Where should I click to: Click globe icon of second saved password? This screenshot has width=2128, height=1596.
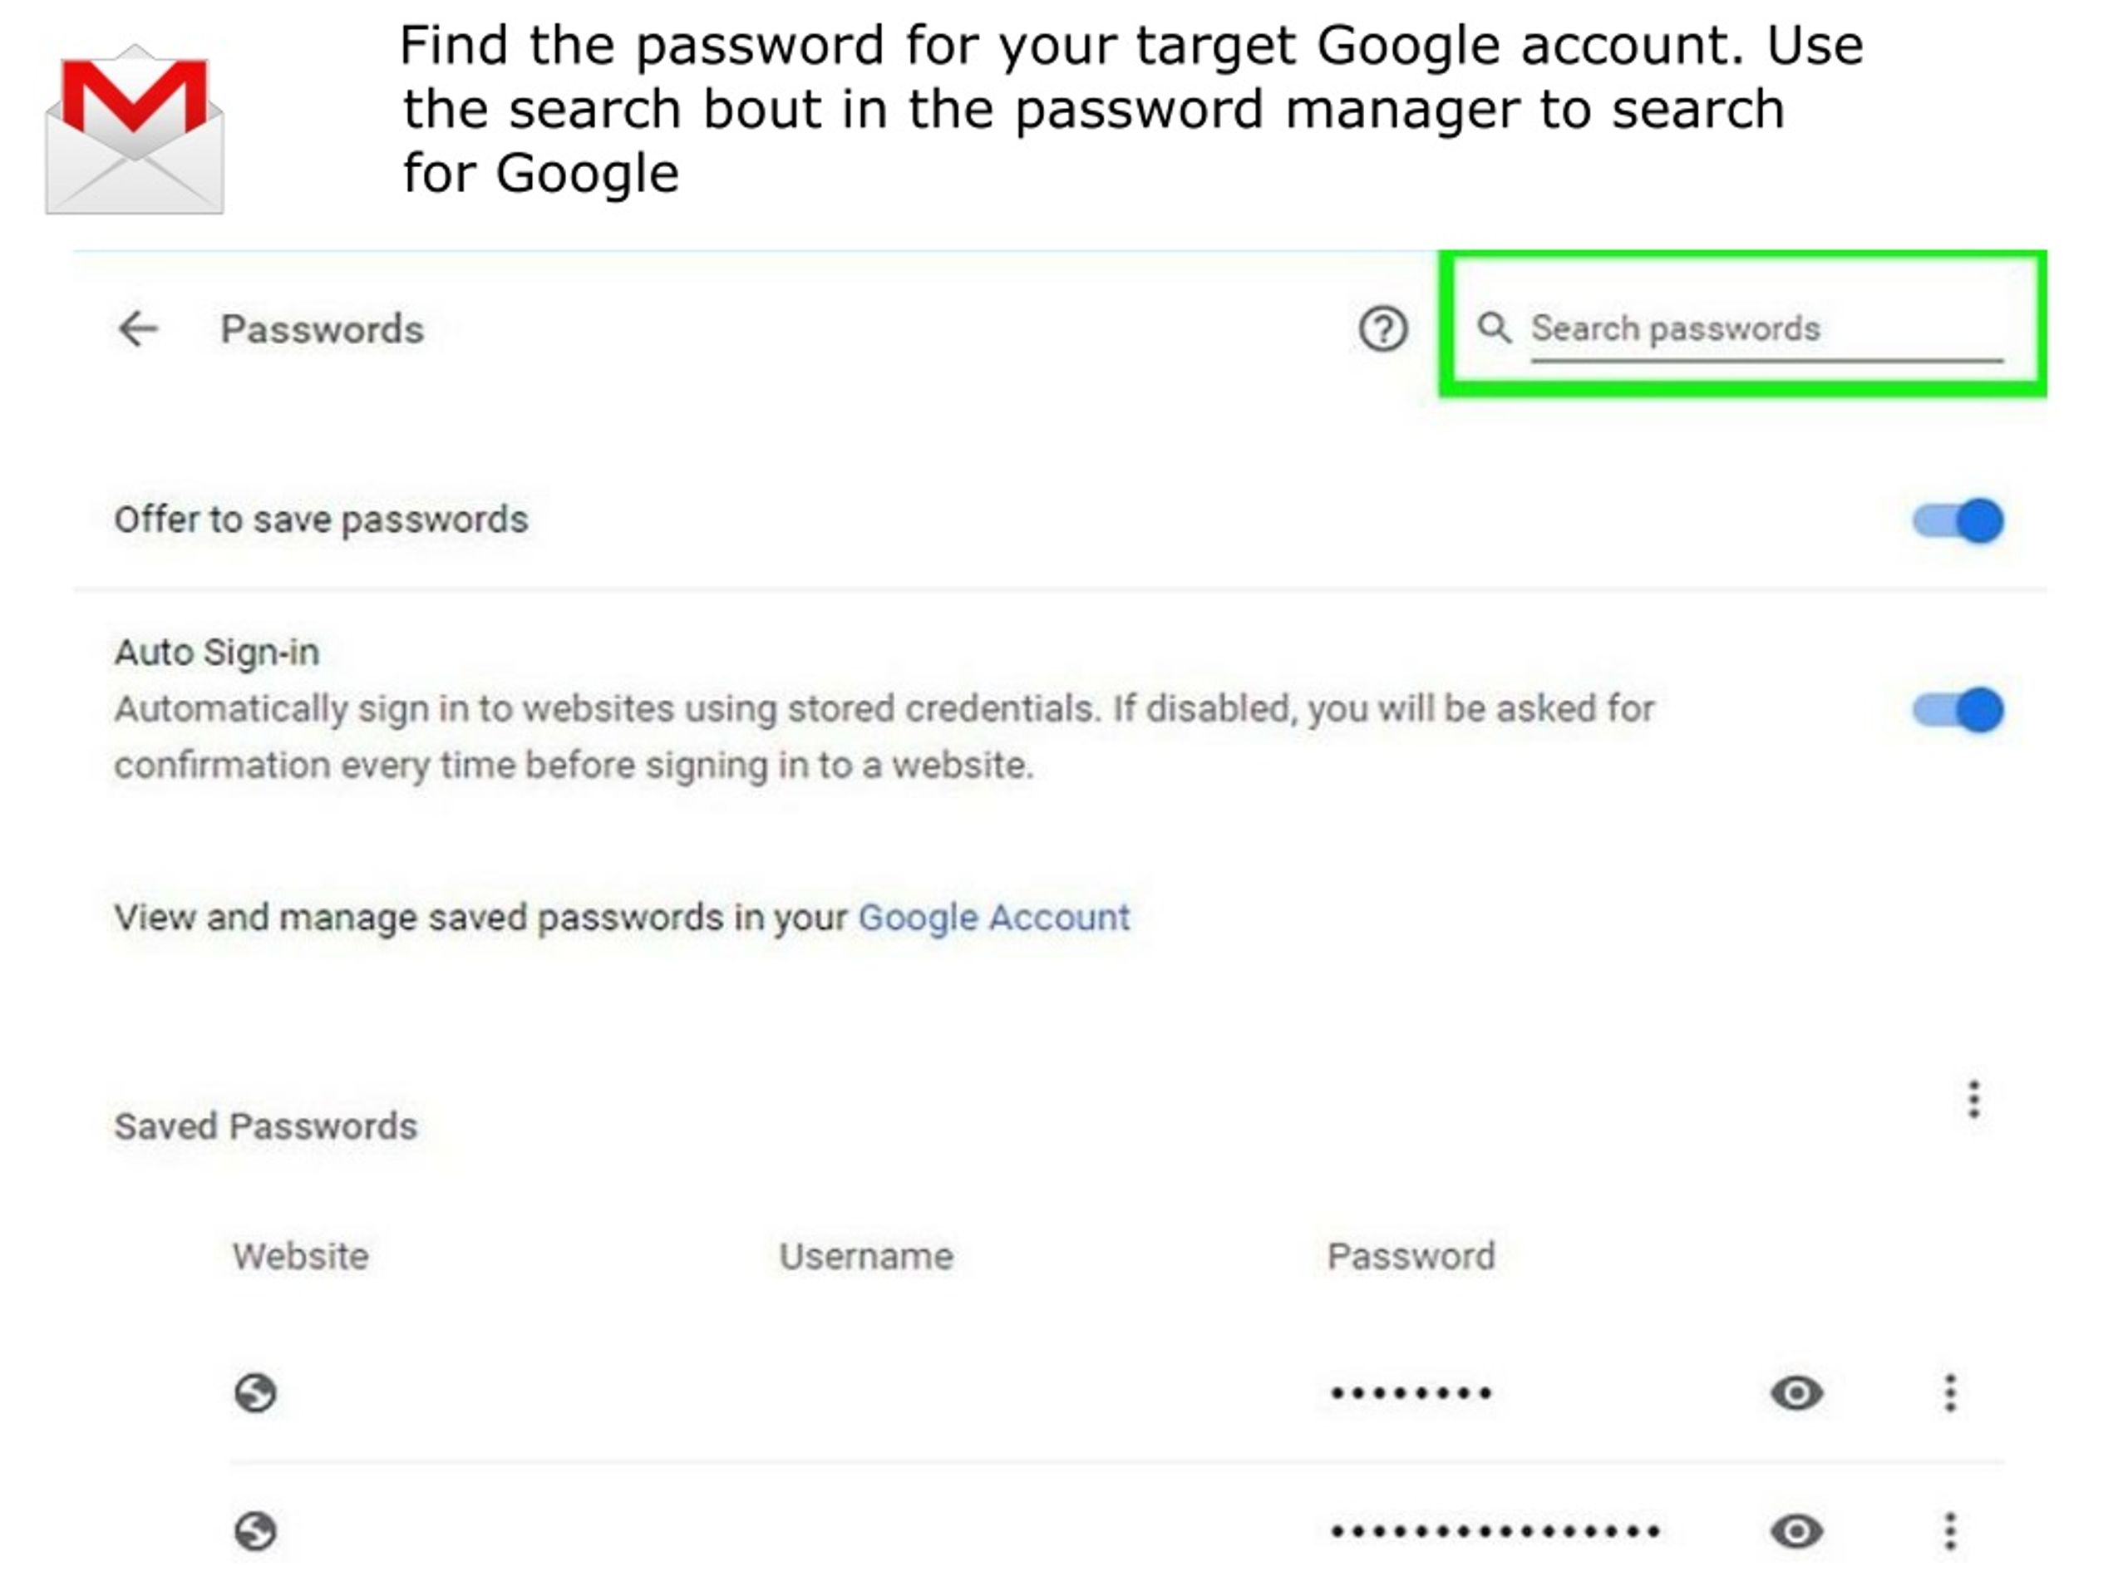[x=255, y=1530]
